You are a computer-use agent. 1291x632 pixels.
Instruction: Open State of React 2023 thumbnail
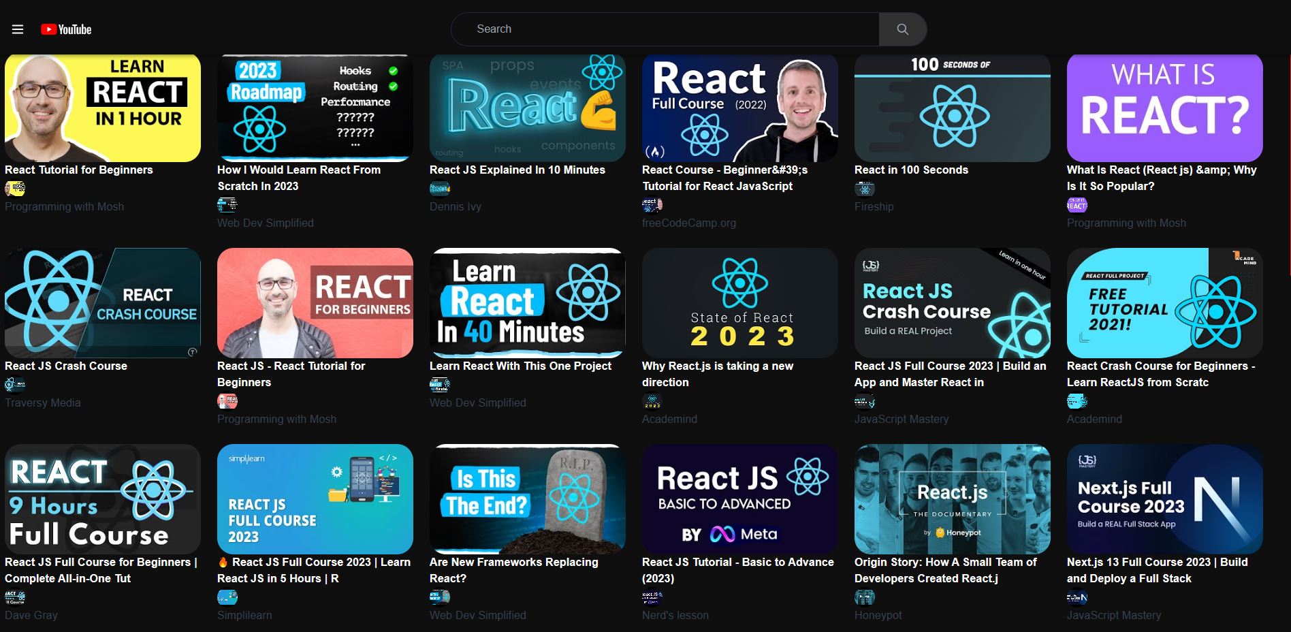point(740,303)
